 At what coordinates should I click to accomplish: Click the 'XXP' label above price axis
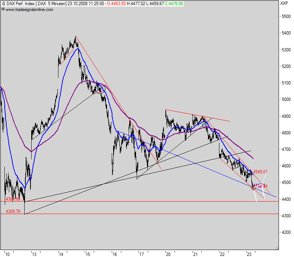tap(284, 3)
